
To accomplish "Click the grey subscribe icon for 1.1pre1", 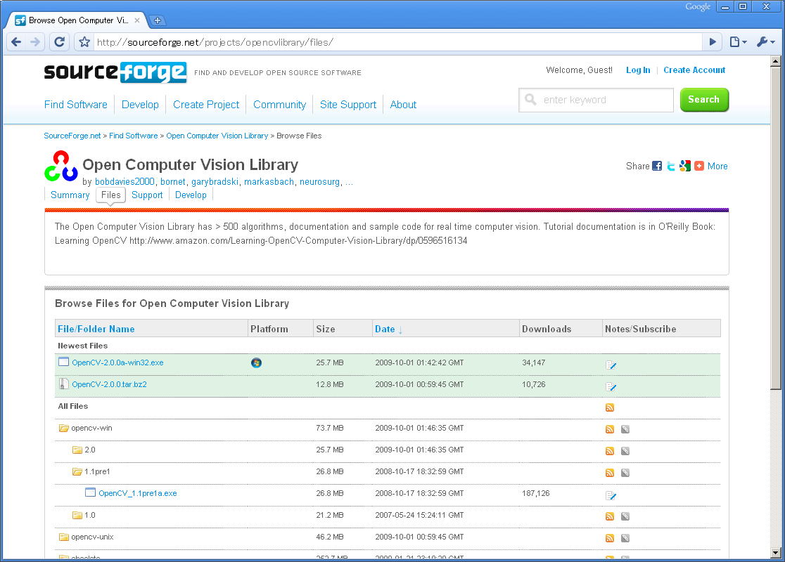I will tap(625, 473).
